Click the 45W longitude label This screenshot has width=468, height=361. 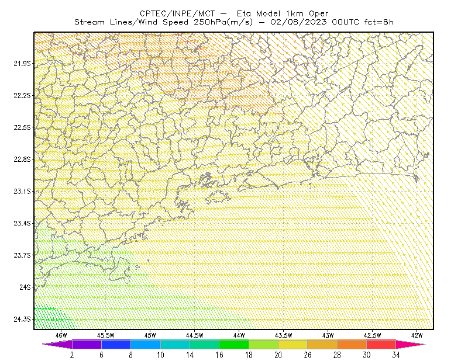tap(150, 335)
